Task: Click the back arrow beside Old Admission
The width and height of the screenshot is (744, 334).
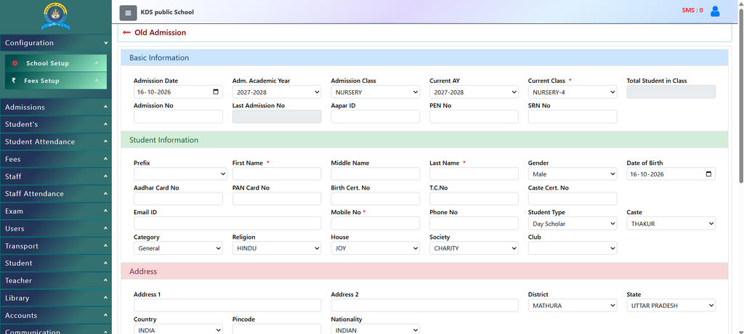Action: pos(126,33)
